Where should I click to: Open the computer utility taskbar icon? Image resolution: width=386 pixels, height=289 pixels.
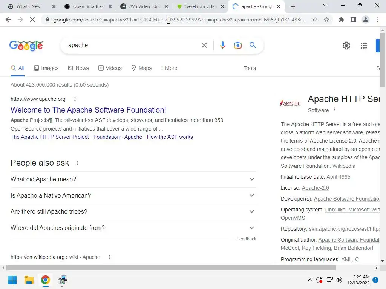point(62,280)
